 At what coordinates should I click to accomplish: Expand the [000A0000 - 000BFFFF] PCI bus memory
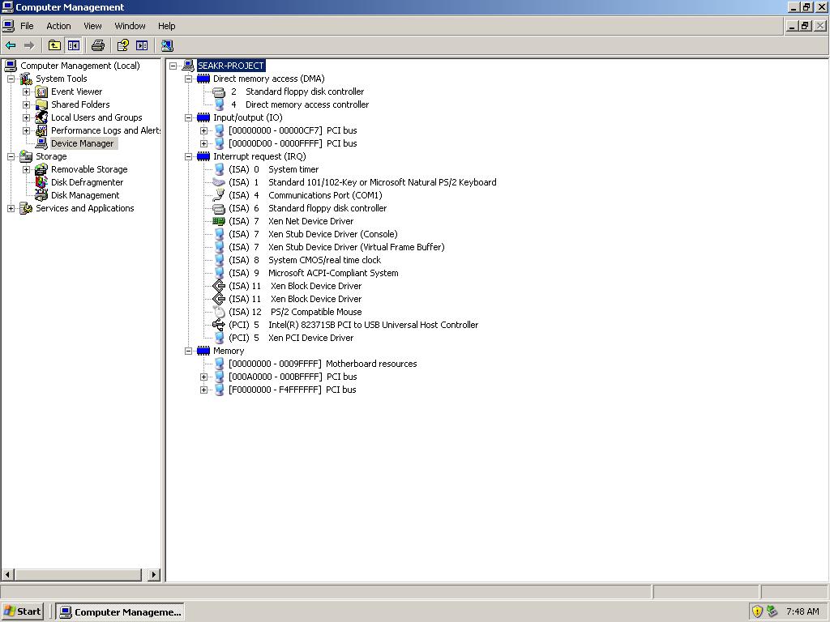pos(203,377)
